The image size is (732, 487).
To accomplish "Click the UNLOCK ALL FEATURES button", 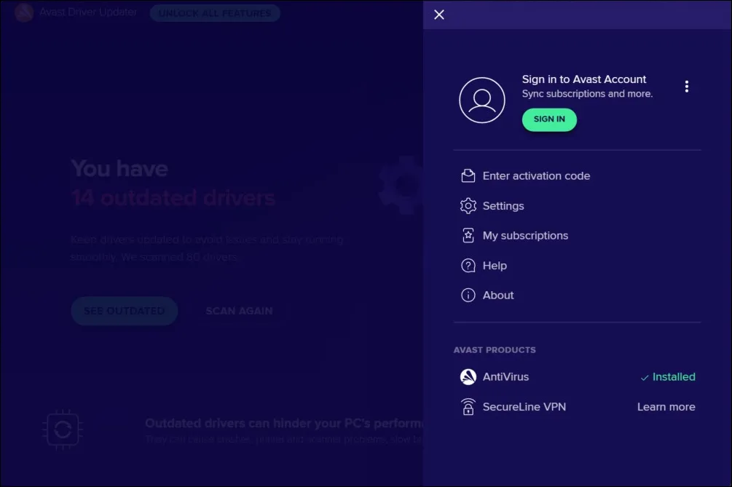I will 215,13.
